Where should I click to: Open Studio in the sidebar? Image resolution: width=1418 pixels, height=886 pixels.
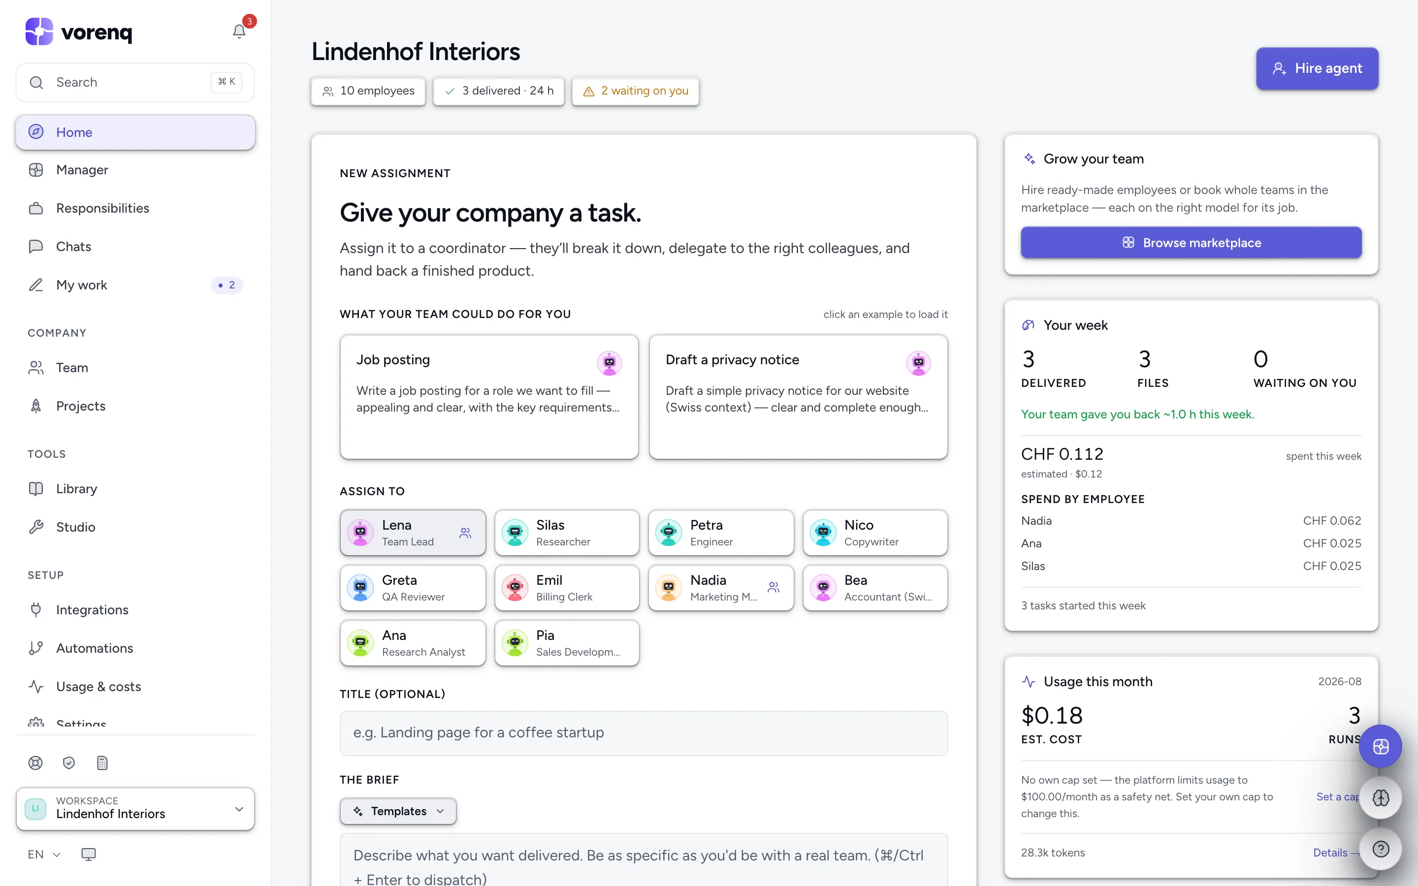click(135, 527)
